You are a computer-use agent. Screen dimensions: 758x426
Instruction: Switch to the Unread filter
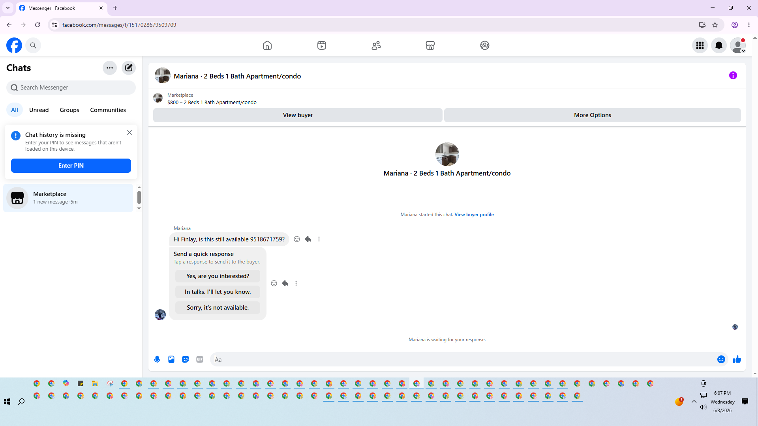click(x=39, y=110)
